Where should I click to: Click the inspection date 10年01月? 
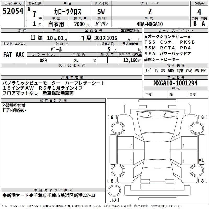(57, 38)
